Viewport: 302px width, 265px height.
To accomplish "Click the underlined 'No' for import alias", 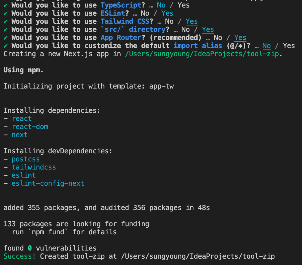I will pyautogui.click(x=266, y=46).
